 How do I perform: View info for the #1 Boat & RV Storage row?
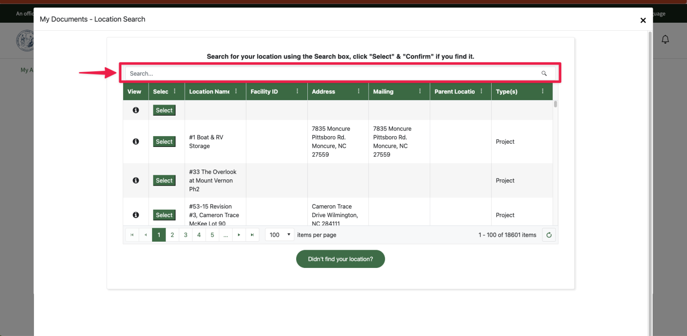click(x=136, y=141)
